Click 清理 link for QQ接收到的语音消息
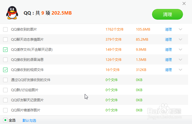 coord(168,60)
